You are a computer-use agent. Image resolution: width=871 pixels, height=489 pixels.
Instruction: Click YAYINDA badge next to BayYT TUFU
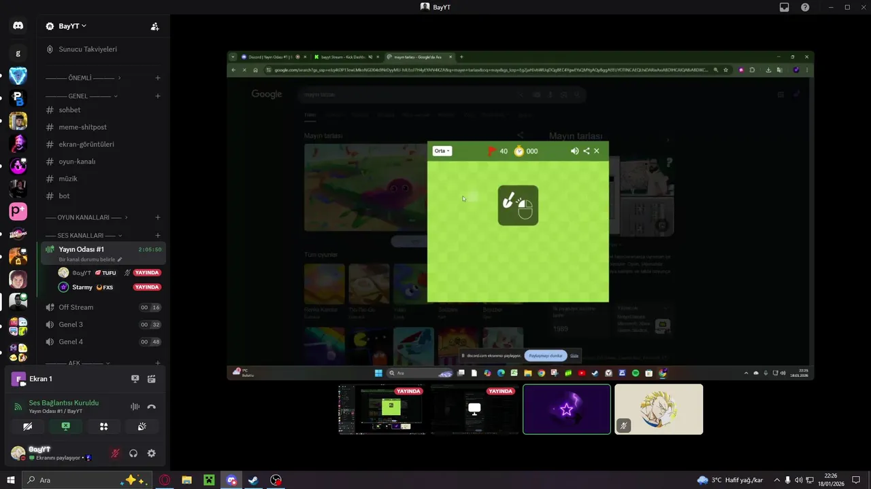coord(147,272)
